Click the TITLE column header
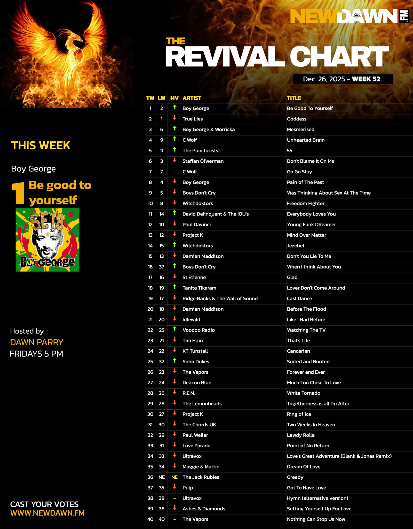413x529 pixels. (x=294, y=98)
